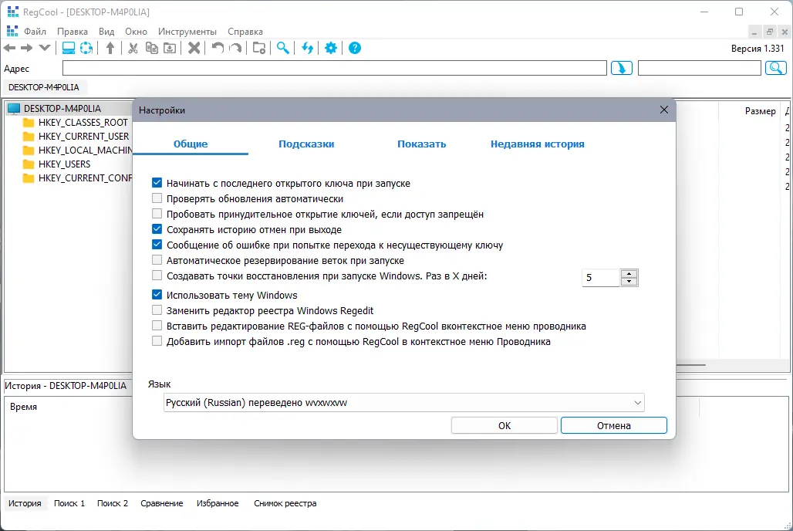
Task: Select HKEY_USERS in the tree
Action: click(64, 164)
